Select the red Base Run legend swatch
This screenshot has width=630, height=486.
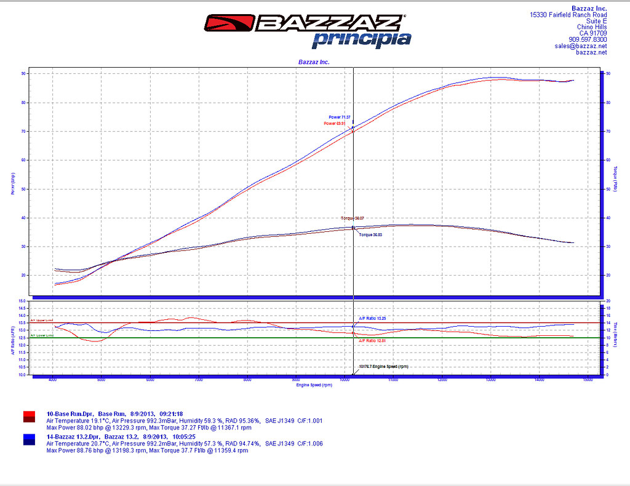(30, 417)
